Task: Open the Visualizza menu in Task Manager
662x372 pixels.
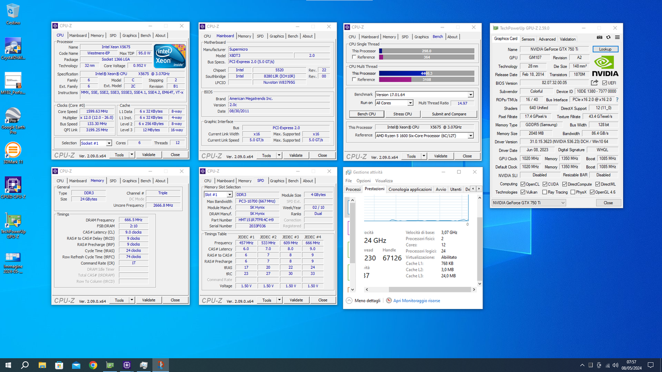Action: 384,181
